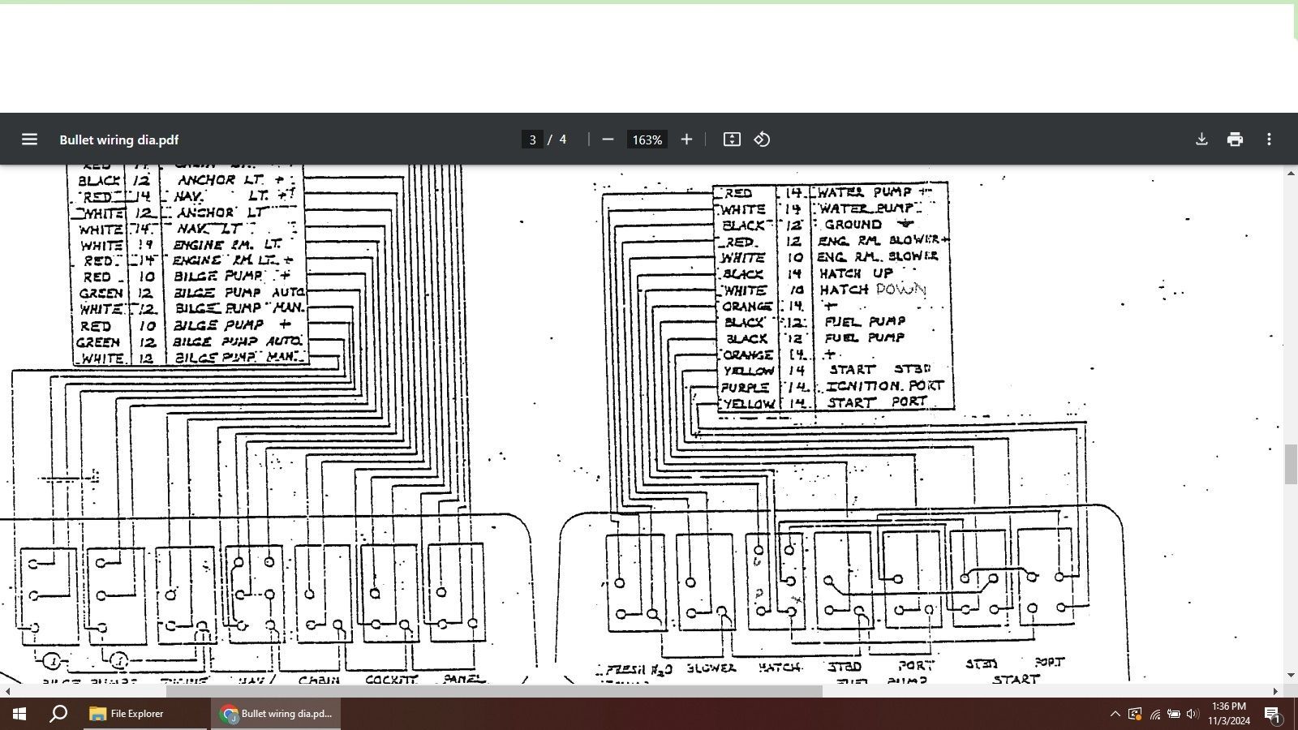Viewport: 1298px width, 730px height.
Task: Open the system volume control
Action: [x=1192, y=714]
